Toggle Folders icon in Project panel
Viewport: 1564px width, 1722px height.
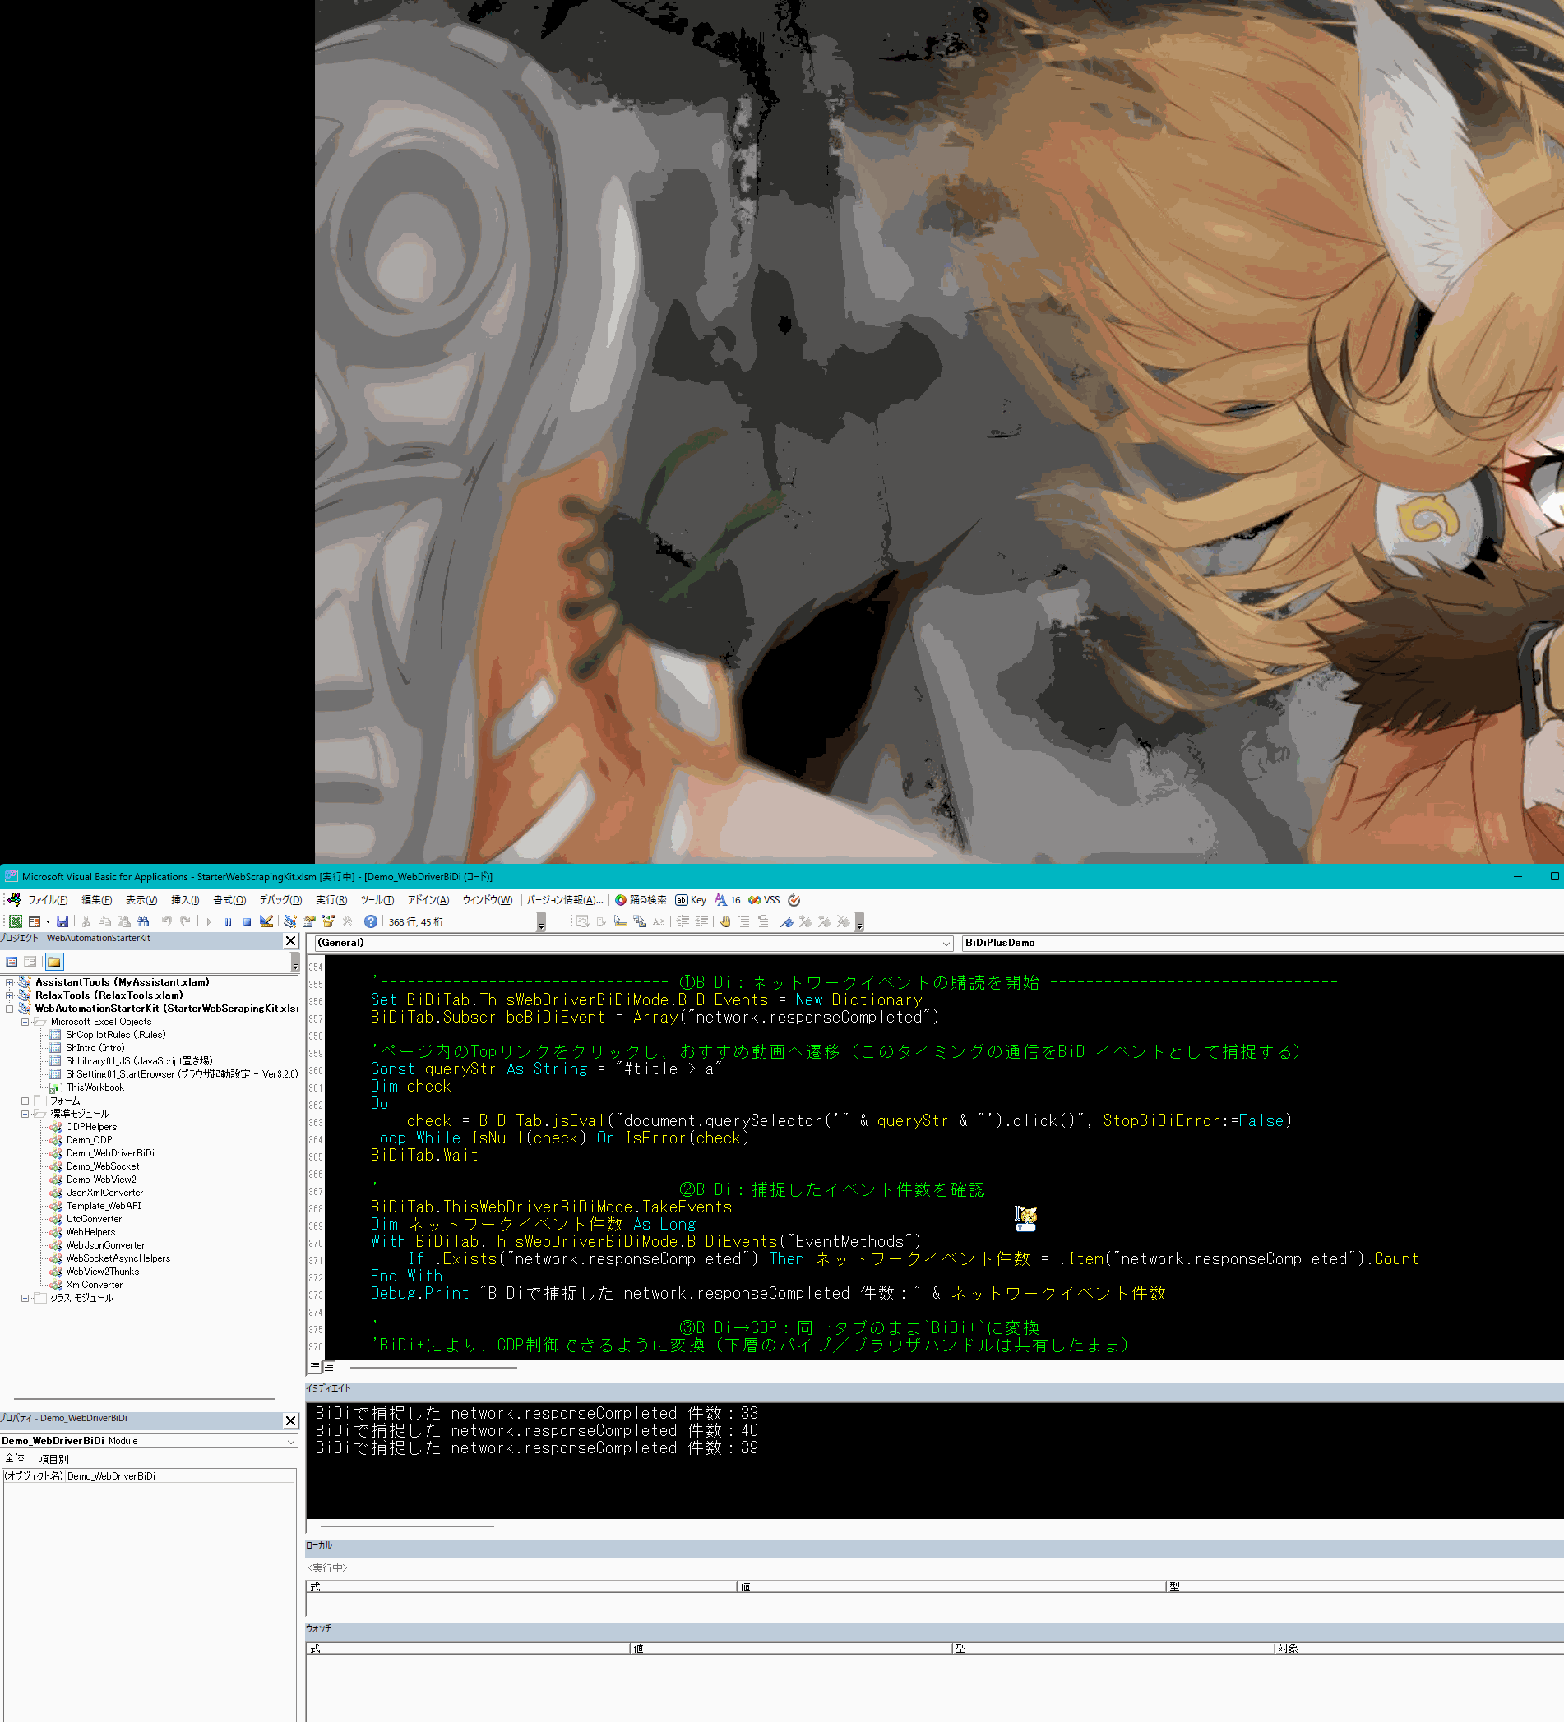tap(53, 962)
